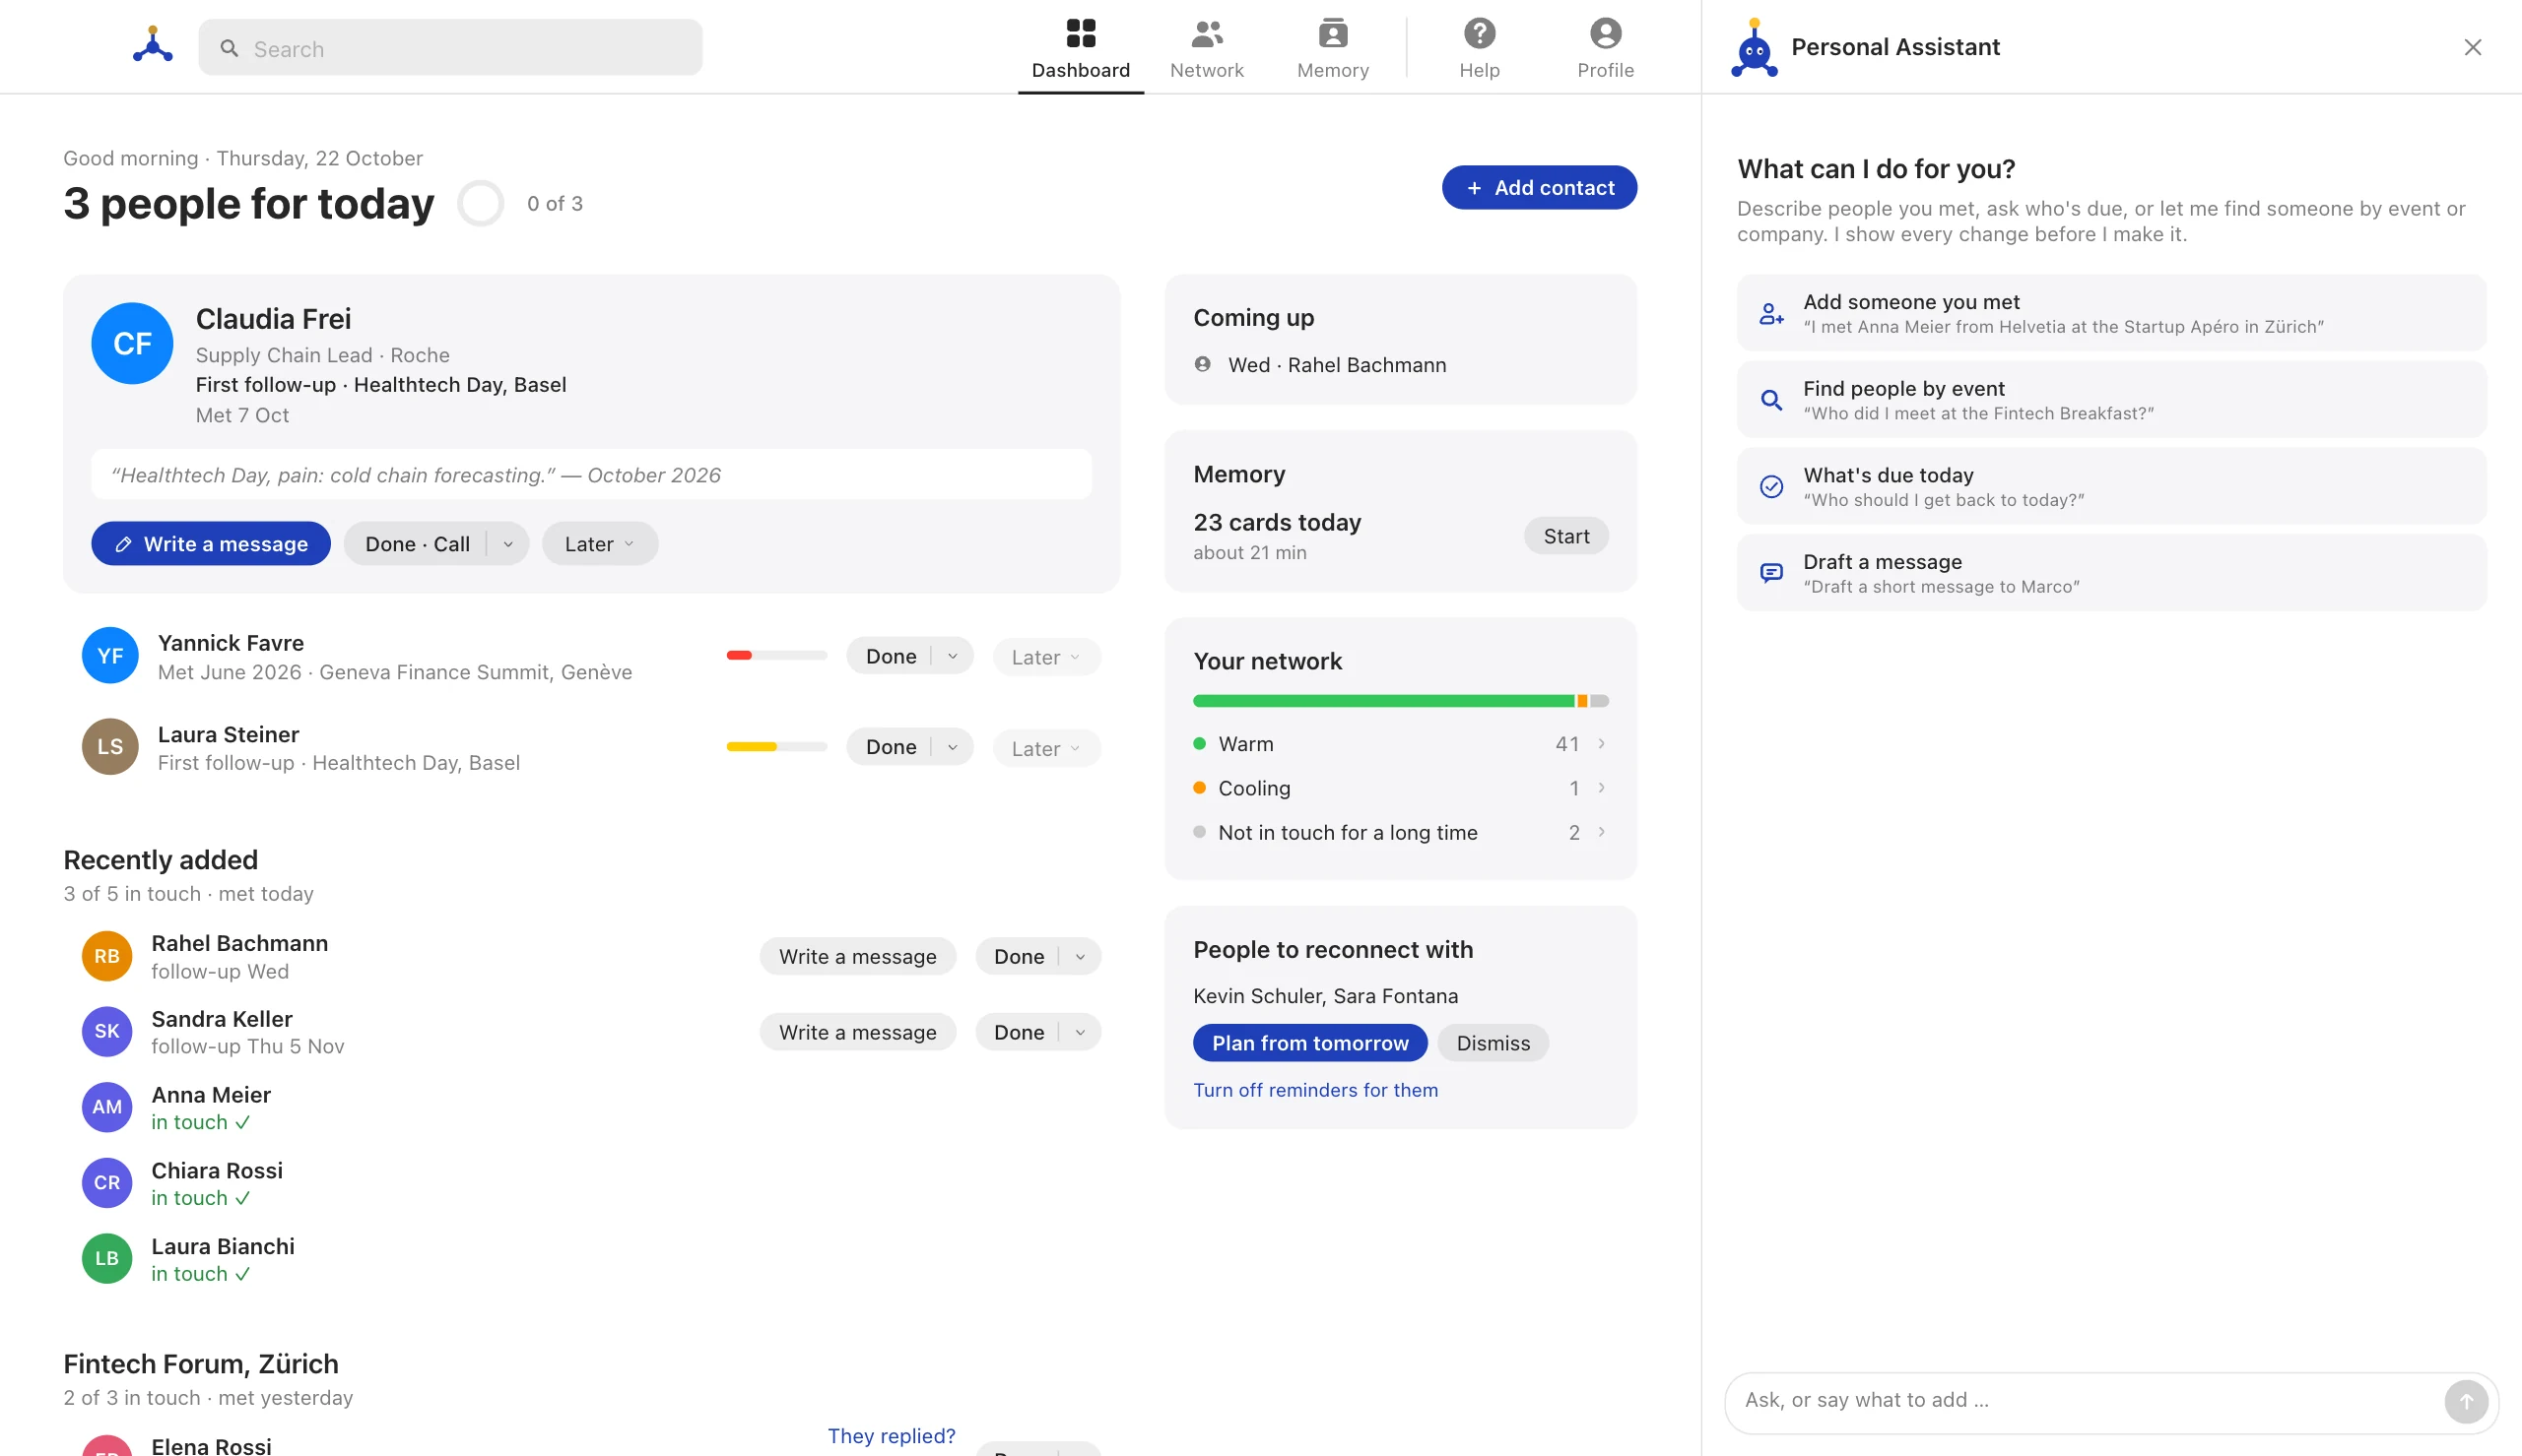Click Laura Bianchi's LB avatar

pyautogui.click(x=107, y=1258)
